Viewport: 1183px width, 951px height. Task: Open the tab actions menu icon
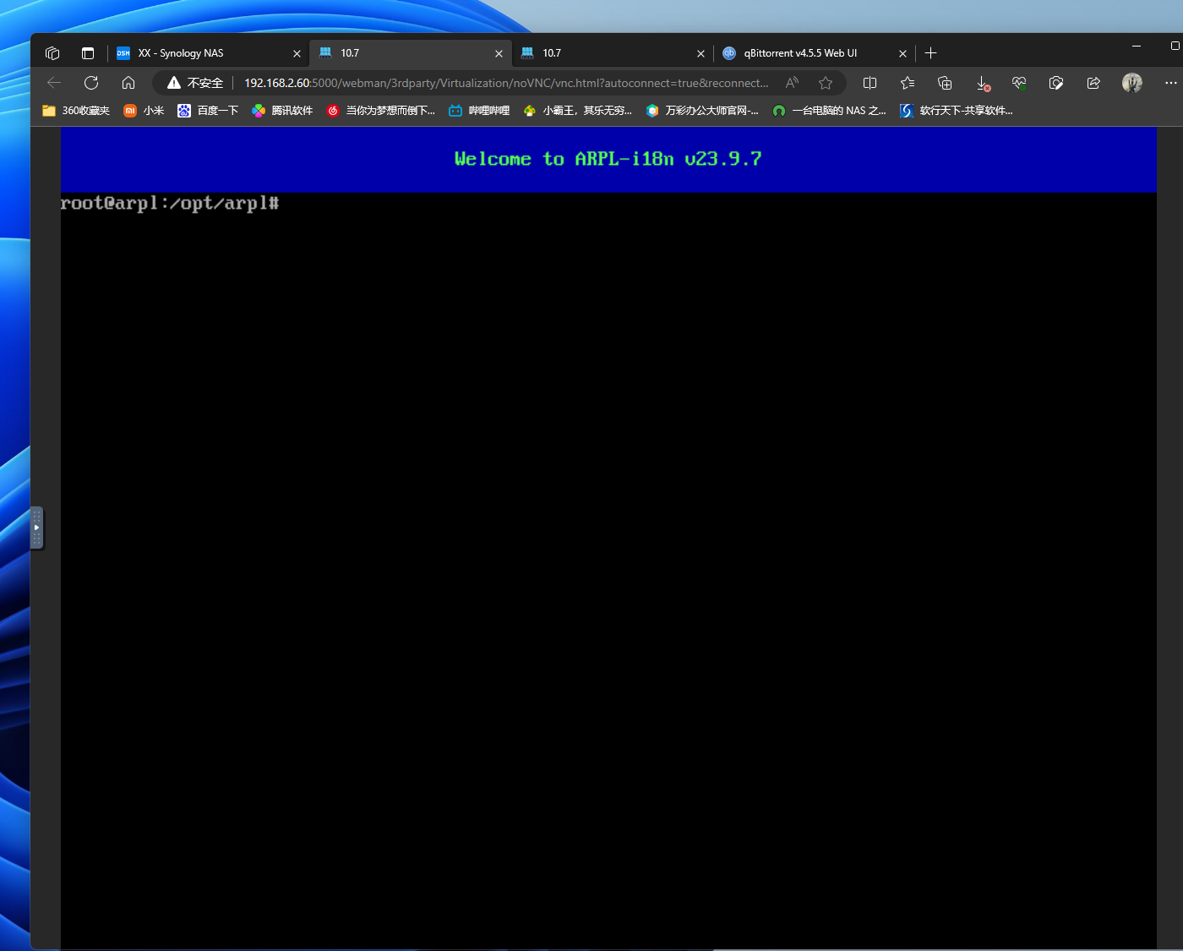click(88, 53)
